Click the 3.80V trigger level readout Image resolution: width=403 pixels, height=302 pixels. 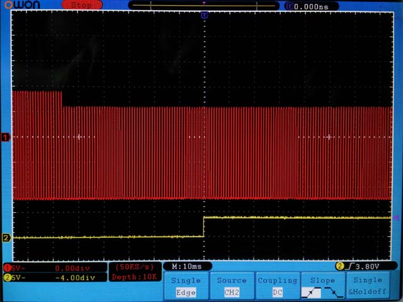368,267
